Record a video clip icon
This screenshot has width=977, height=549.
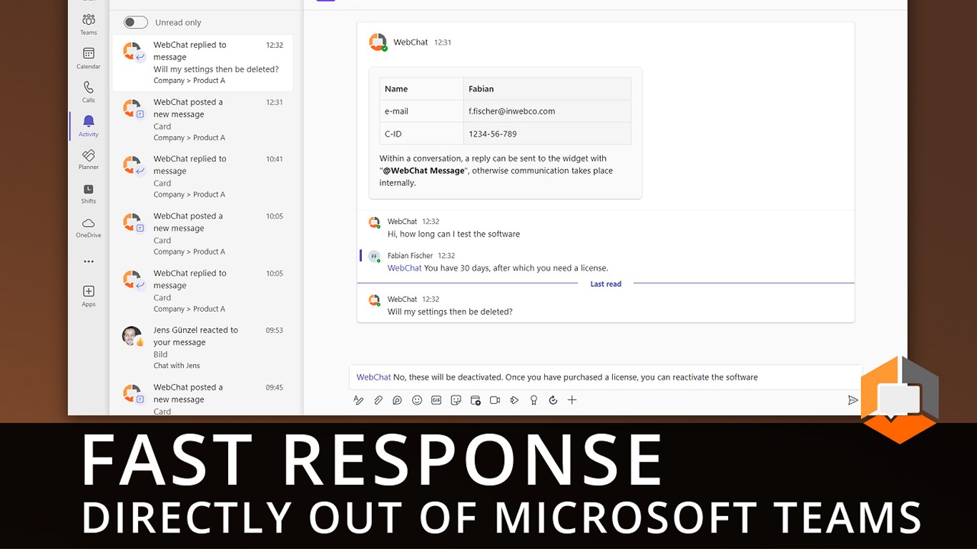click(495, 400)
